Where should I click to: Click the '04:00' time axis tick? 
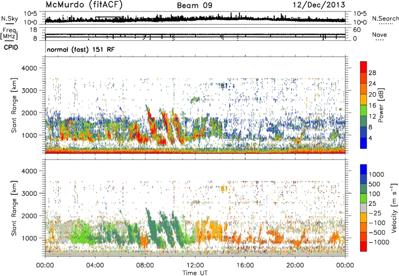(95, 266)
